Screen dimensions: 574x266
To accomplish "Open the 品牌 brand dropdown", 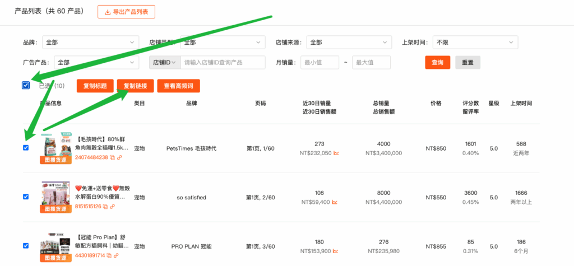I will (91, 43).
